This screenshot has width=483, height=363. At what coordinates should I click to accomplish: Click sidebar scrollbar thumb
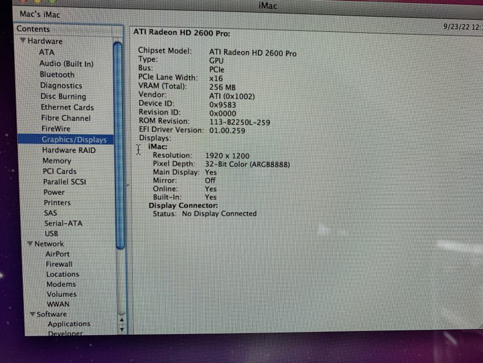pyautogui.click(x=119, y=145)
